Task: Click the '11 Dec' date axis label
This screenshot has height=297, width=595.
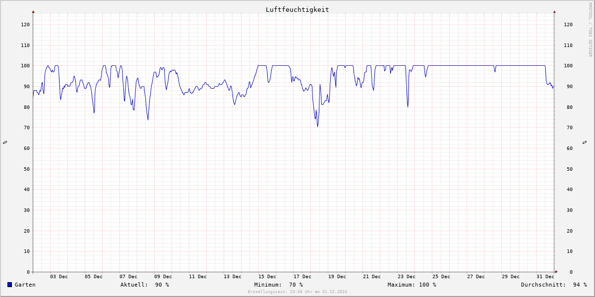Action: point(198,276)
